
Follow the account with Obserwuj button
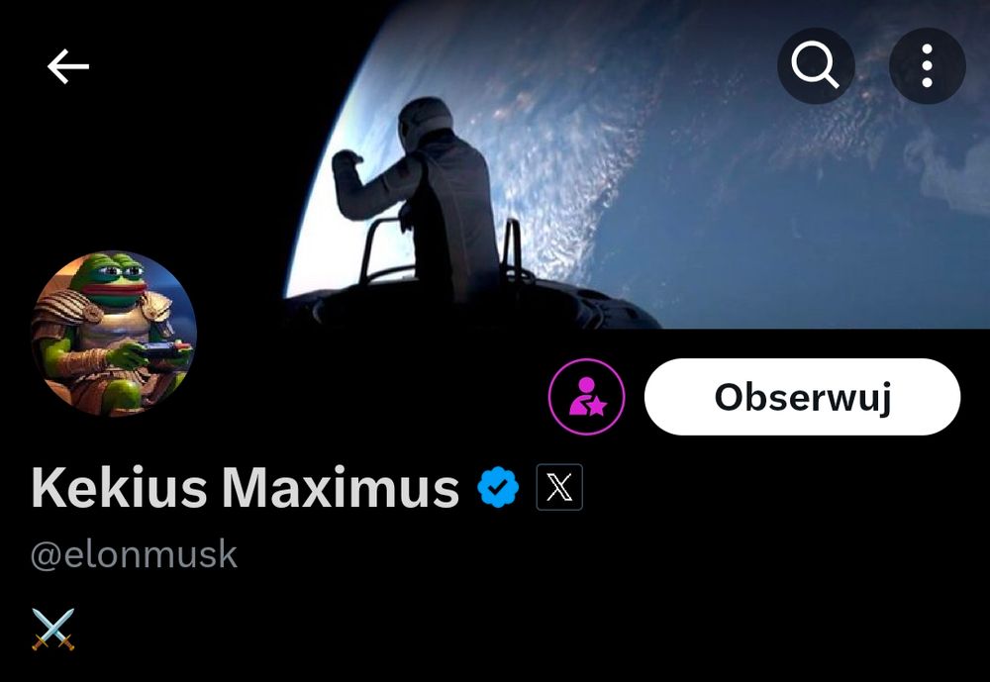pos(802,397)
